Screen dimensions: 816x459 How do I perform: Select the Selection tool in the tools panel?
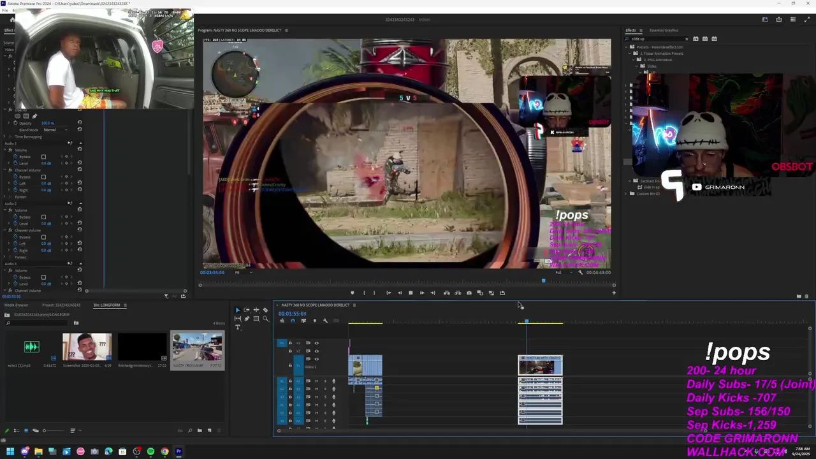[x=237, y=310]
